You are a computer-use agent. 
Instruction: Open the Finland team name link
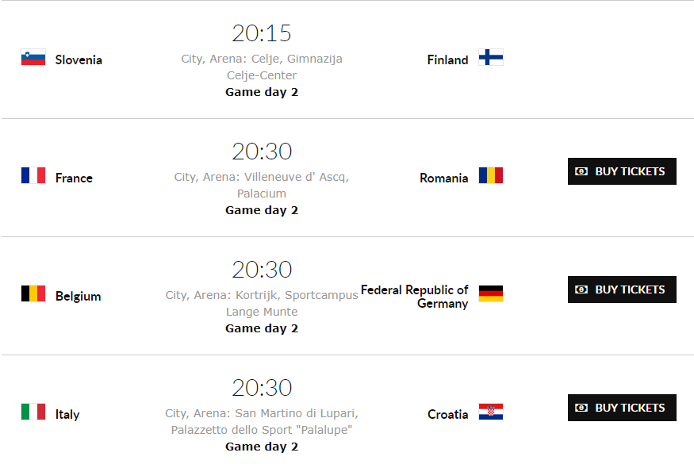[447, 59]
